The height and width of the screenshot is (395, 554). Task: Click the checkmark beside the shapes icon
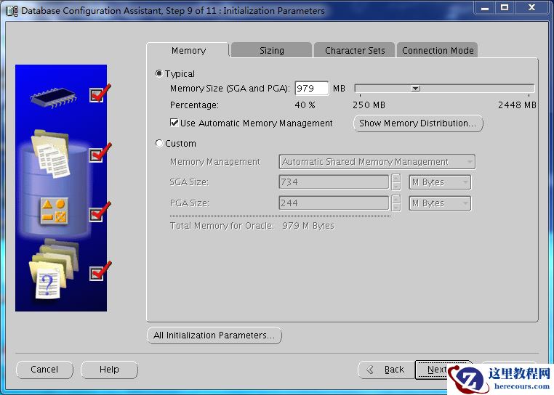pyautogui.click(x=100, y=212)
